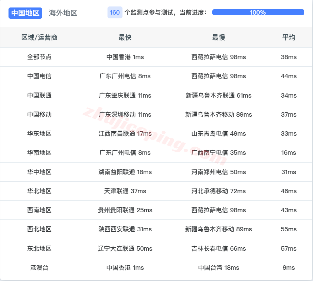This screenshot has width=313, height=281.
Task: Click the 38ms average value cell
Action: pyautogui.click(x=289, y=57)
